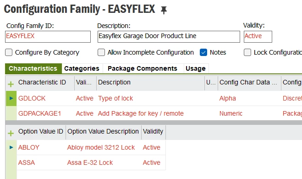The height and width of the screenshot is (179, 302).
Task: Enable Configure By Category checkbox
Action: (9, 52)
